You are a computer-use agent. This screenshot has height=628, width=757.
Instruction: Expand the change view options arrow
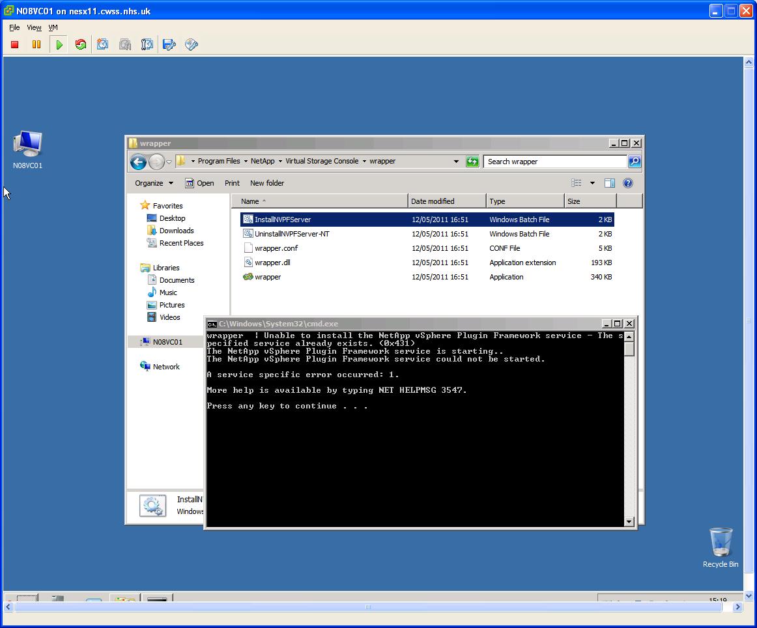point(592,183)
